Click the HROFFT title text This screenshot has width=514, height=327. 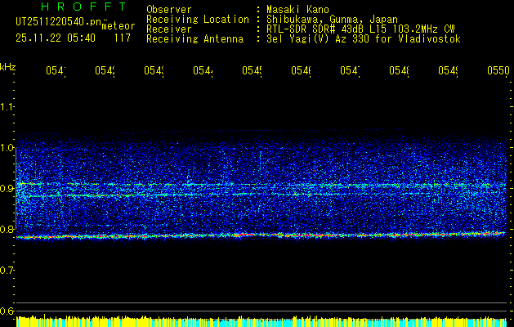pyautogui.click(x=83, y=7)
